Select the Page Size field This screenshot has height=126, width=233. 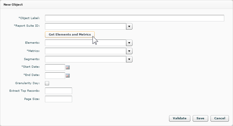point(59,99)
